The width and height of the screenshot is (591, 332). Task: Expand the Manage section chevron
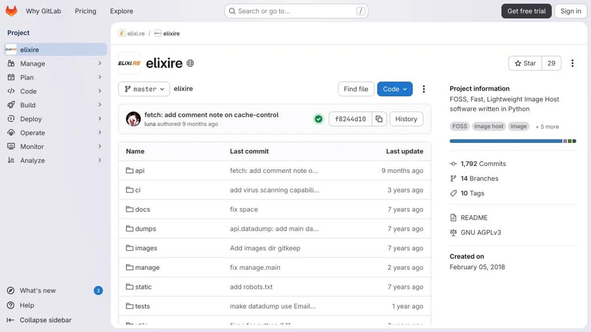click(x=100, y=63)
